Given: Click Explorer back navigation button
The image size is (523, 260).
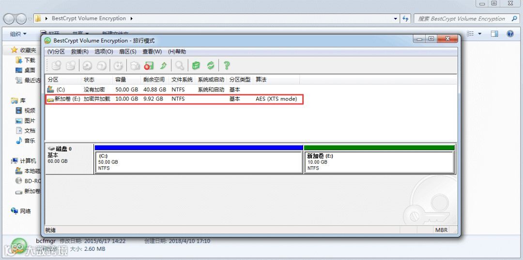Looking at the screenshot, I should click(x=9, y=18).
